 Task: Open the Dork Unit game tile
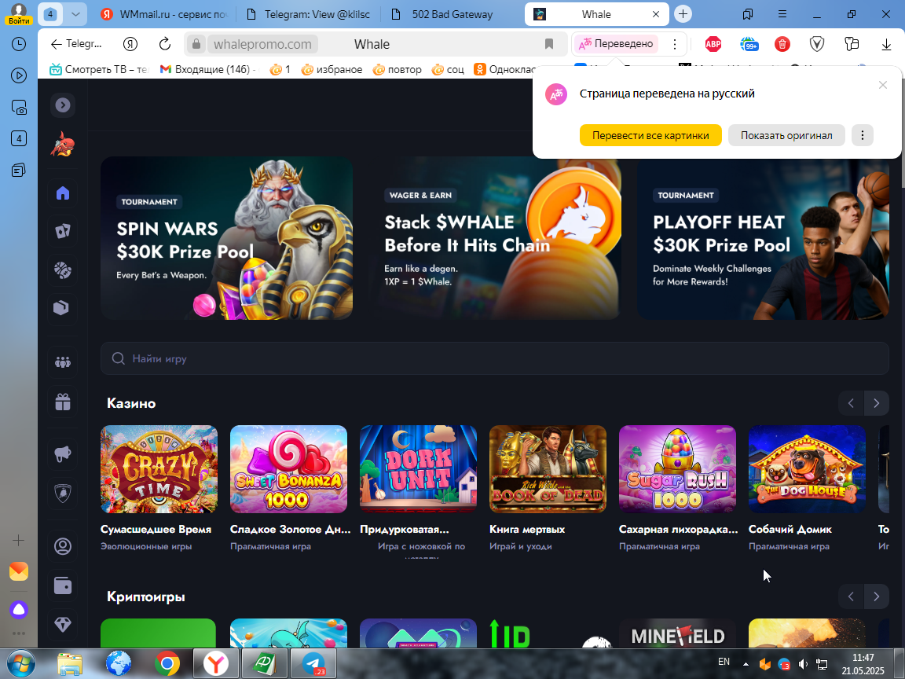(419, 469)
